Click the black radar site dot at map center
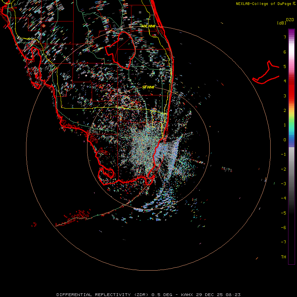The width and height of the screenshot is (297, 297). tap(148, 148)
